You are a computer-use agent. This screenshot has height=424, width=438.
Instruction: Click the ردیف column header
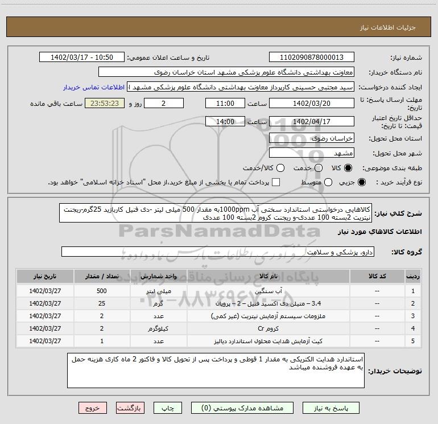(x=413, y=276)
